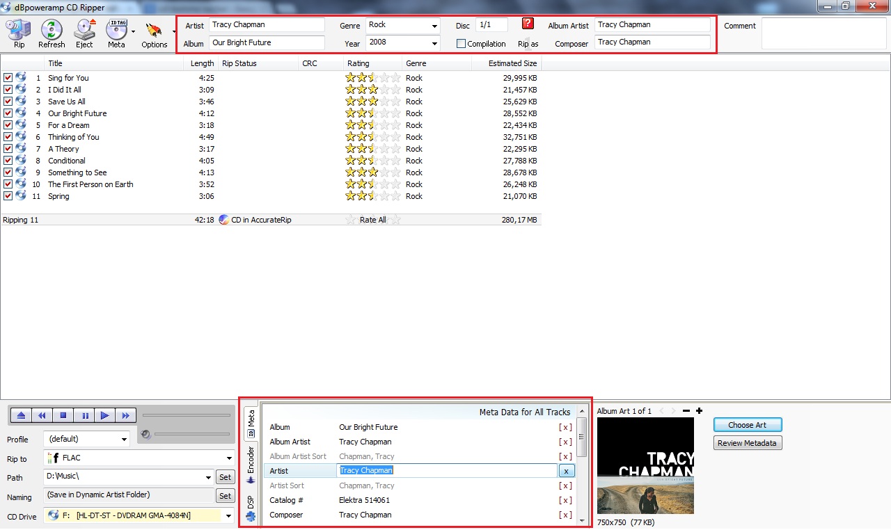Image resolution: width=891 pixels, height=530 pixels.
Task: Toggle the Compilation checkbox
Action: click(x=461, y=44)
